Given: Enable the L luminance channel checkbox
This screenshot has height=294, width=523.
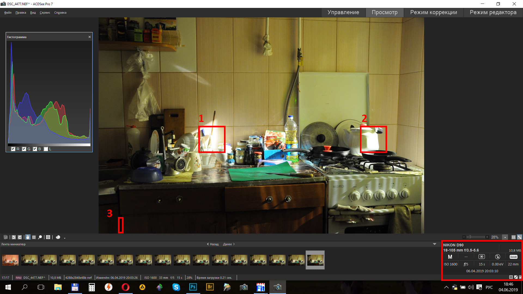Looking at the screenshot, I should point(46,149).
